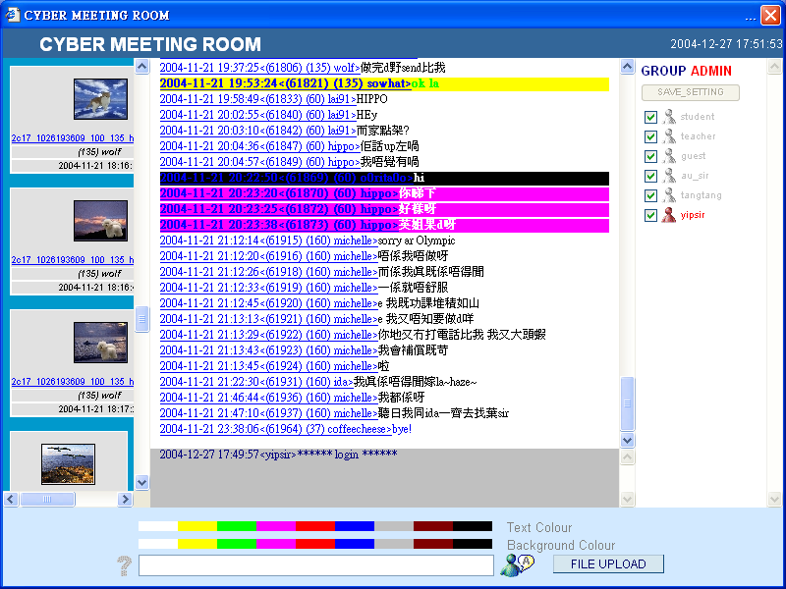Image resolution: width=786 pixels, height=589 pixels.
Task: Click the chat message input field
Action: click(x=315, y=565)
